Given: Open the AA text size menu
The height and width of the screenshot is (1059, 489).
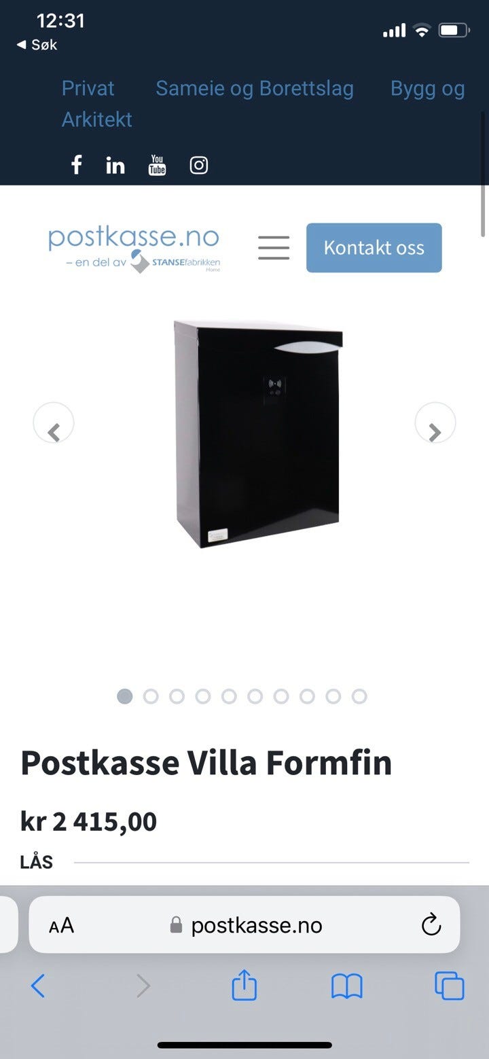Looking at the screenshot, I should click(61, 925).
